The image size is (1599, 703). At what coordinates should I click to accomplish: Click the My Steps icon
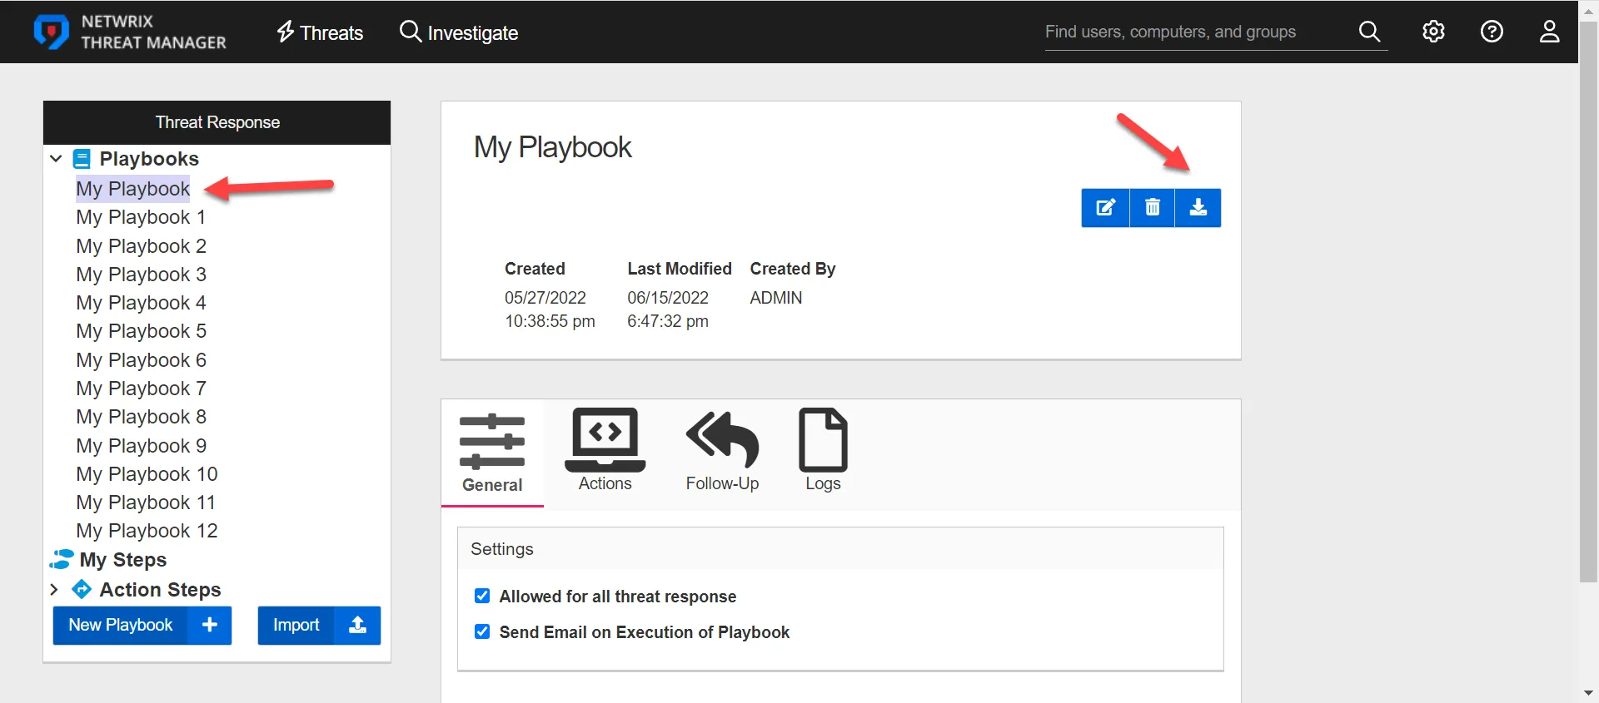[x=62, y=559]
